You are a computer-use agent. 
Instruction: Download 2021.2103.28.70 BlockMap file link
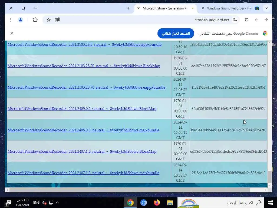pos(84,66)
